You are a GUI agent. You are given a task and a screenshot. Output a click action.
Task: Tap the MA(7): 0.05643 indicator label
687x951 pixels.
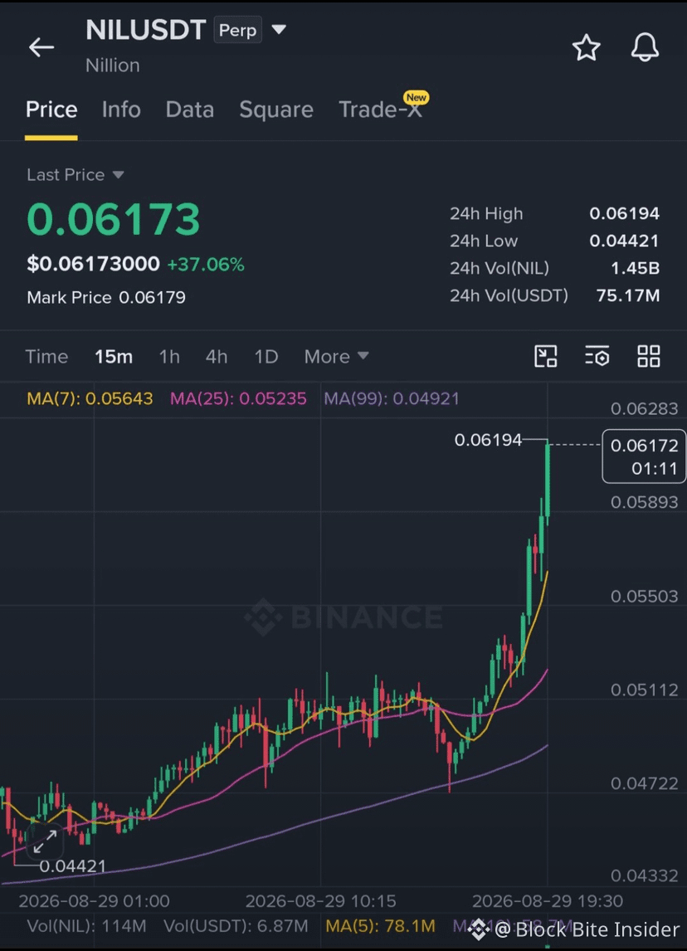pyautogui.click(x=90, y=398)
